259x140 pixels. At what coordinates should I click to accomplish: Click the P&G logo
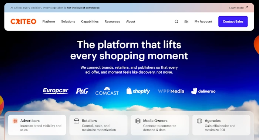(82, 91)
